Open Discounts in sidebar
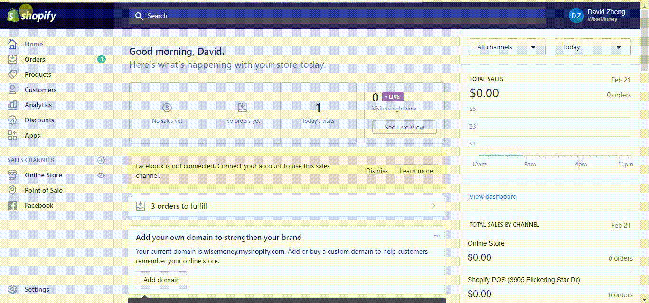This screenshot has height=303, width=649. (x=39, y=120)
